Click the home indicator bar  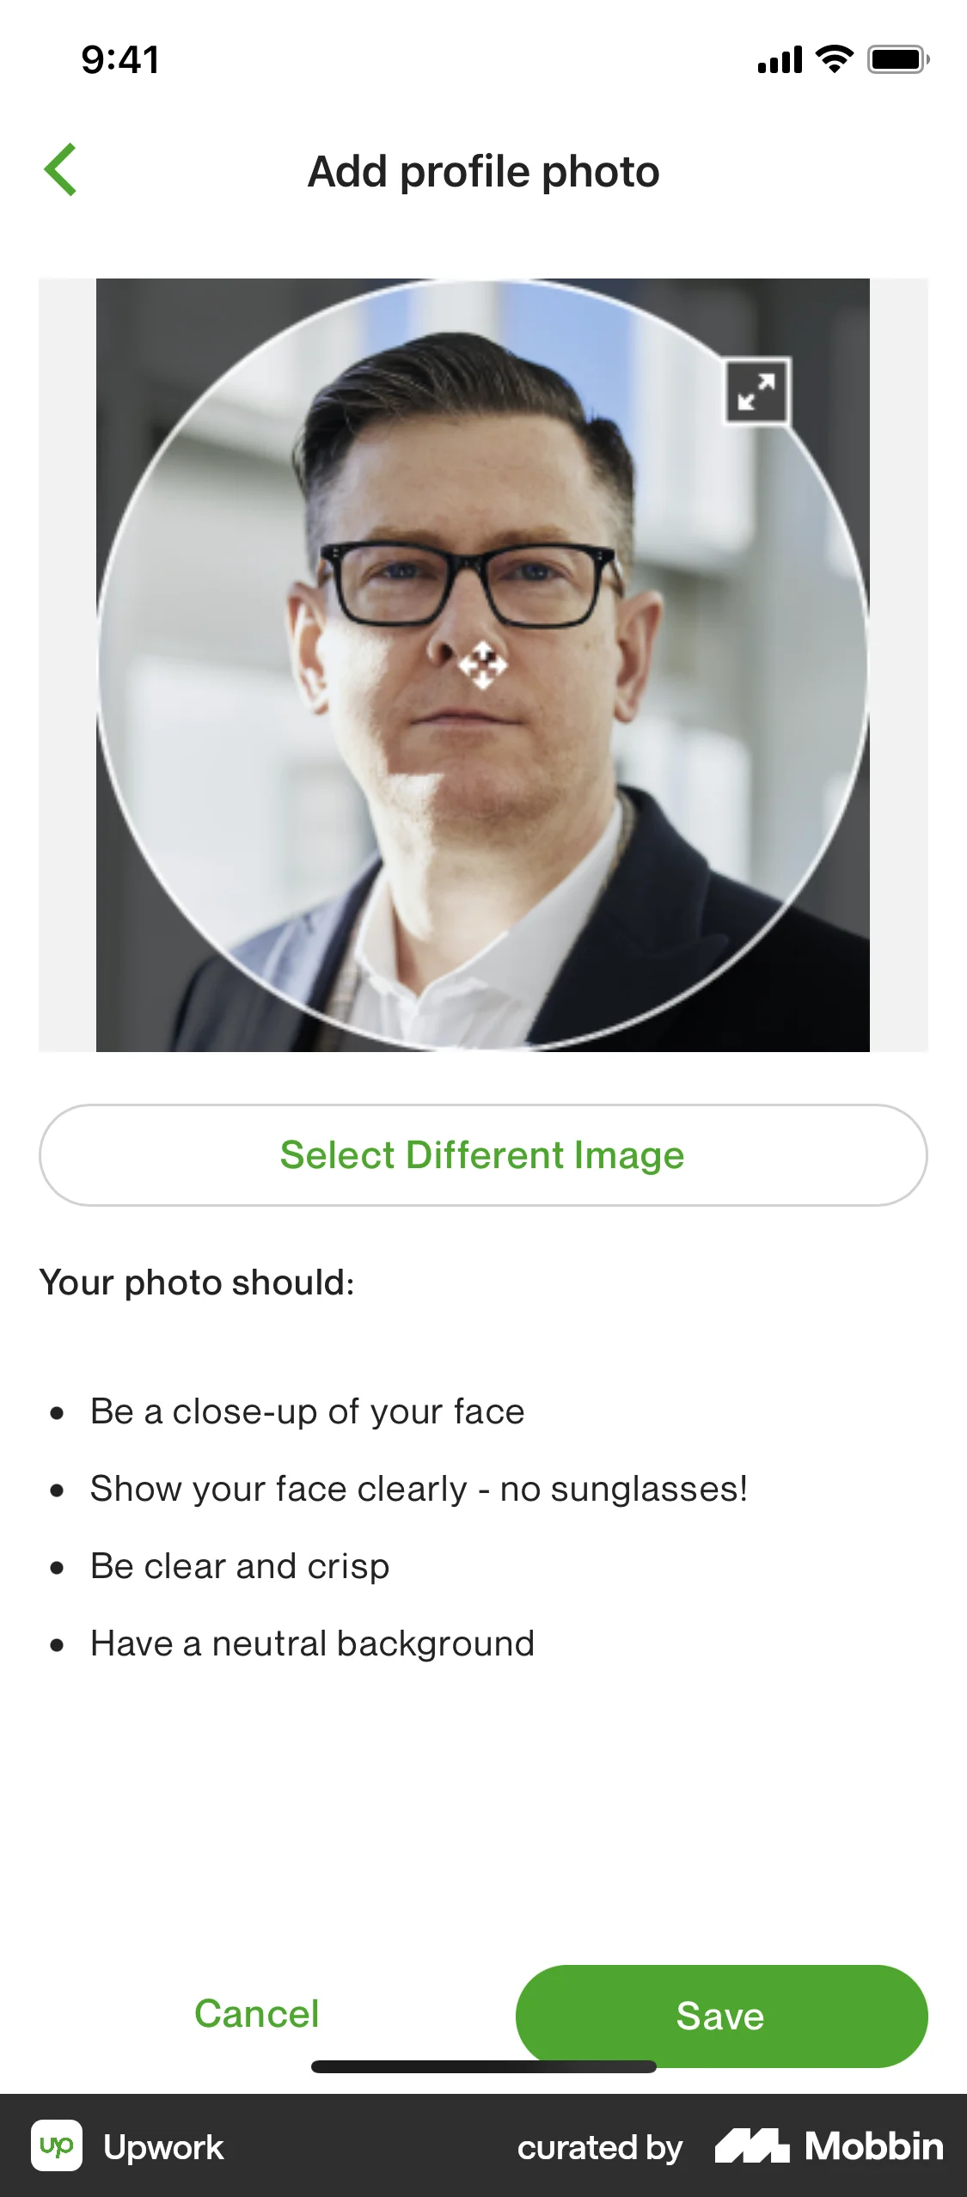tap(484, 2066)
